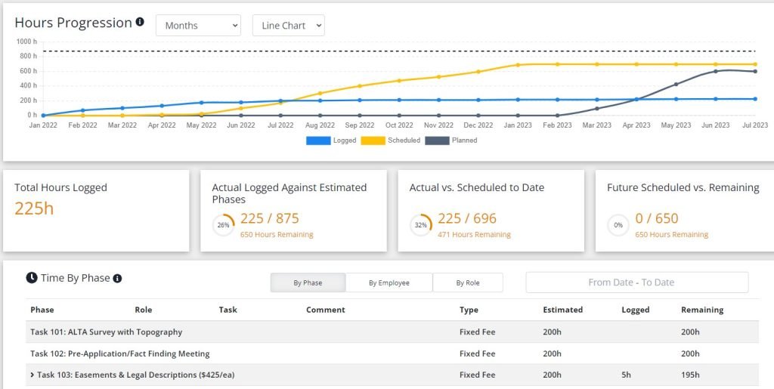Select the By Phase tab
The width and height of the screenshot is (774, 389).
(x=308, y=283)
